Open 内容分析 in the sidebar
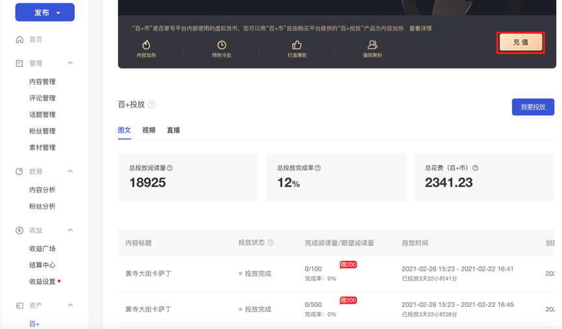Screen dimensions: 562x329 (42, 190)
